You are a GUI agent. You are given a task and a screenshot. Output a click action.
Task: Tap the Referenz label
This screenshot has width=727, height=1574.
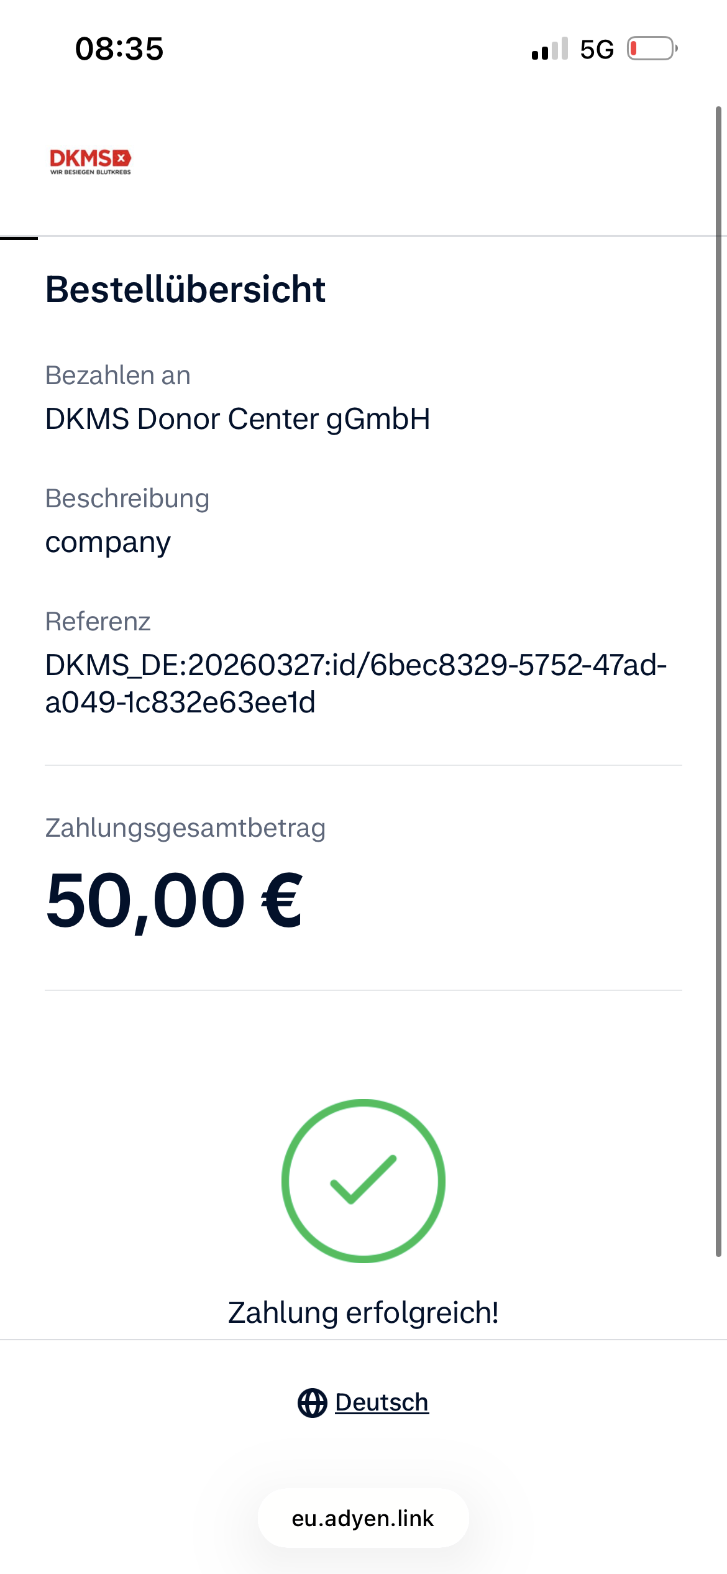point(98,622)
